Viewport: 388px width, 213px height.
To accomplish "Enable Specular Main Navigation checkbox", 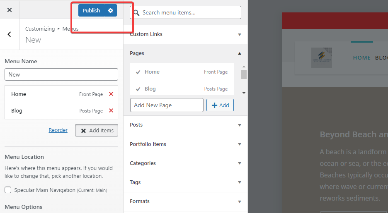I will coord(8,190).
